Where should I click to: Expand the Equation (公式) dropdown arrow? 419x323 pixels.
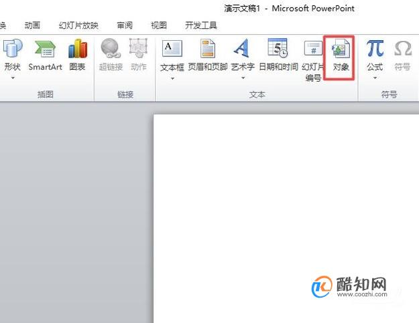tap(375, 78)
